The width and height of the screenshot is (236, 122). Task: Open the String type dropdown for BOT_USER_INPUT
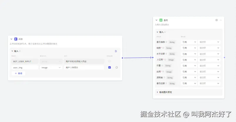pos(51,61)
